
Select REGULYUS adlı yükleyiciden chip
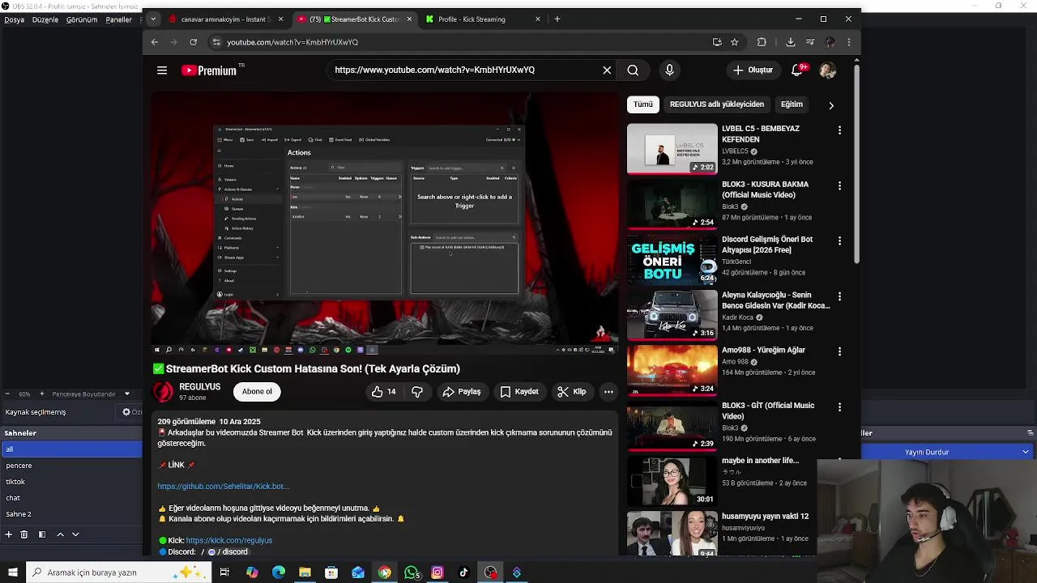(717, 104)
